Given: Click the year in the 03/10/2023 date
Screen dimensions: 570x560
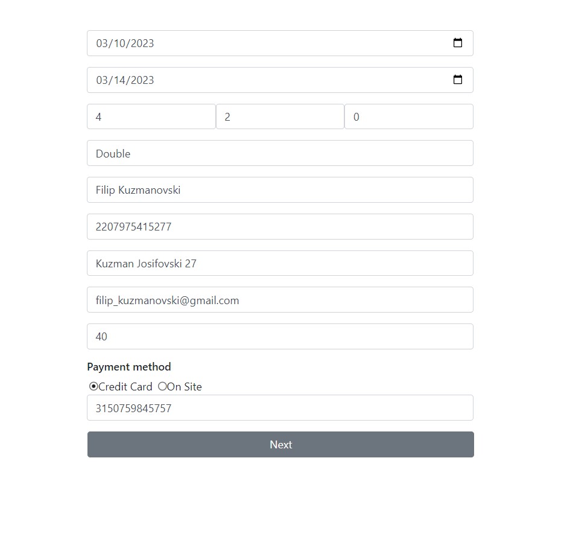Looking at the screenshot, I should point(141,43).
